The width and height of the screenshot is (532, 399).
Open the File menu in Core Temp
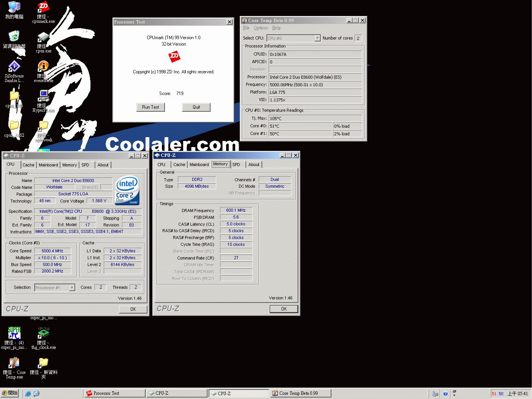click(246, 28)
